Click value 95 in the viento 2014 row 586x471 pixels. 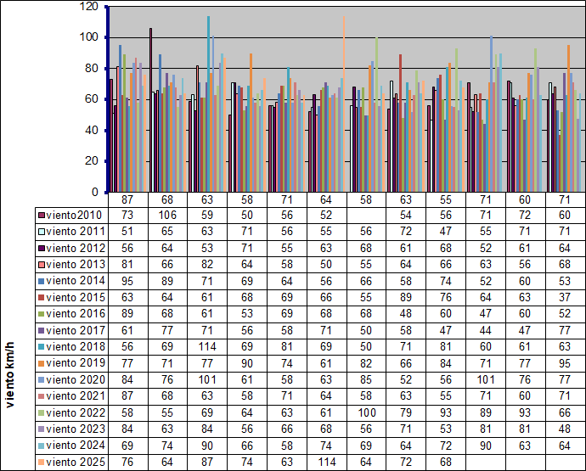tap(128, 280)
